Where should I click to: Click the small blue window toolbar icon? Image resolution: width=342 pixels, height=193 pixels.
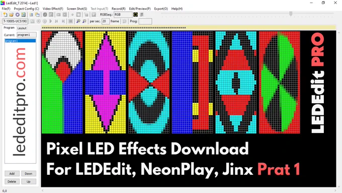click(x=31, y=15)
